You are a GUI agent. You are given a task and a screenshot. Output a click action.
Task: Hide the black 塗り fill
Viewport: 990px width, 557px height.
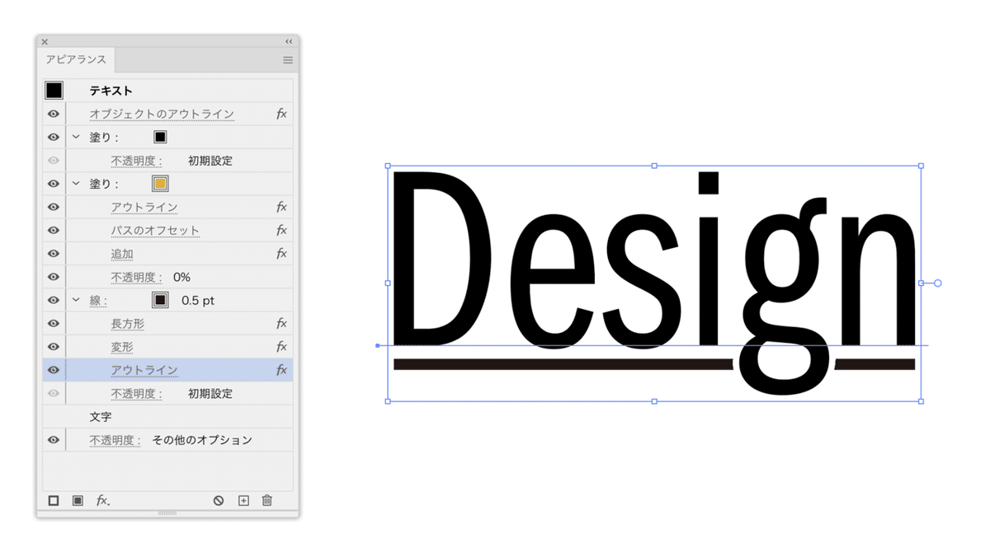point(54,137)
